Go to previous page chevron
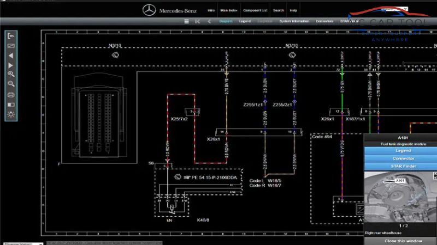Image resolution: width=437 pixels, height=245 pixels. [x=209, y=22]
